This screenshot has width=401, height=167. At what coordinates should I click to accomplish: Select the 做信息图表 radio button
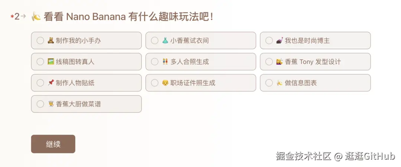269,83
